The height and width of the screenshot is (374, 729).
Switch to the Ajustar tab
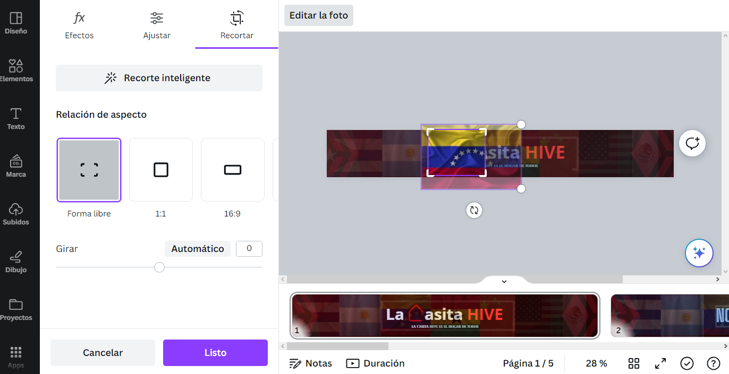point(157,25)
